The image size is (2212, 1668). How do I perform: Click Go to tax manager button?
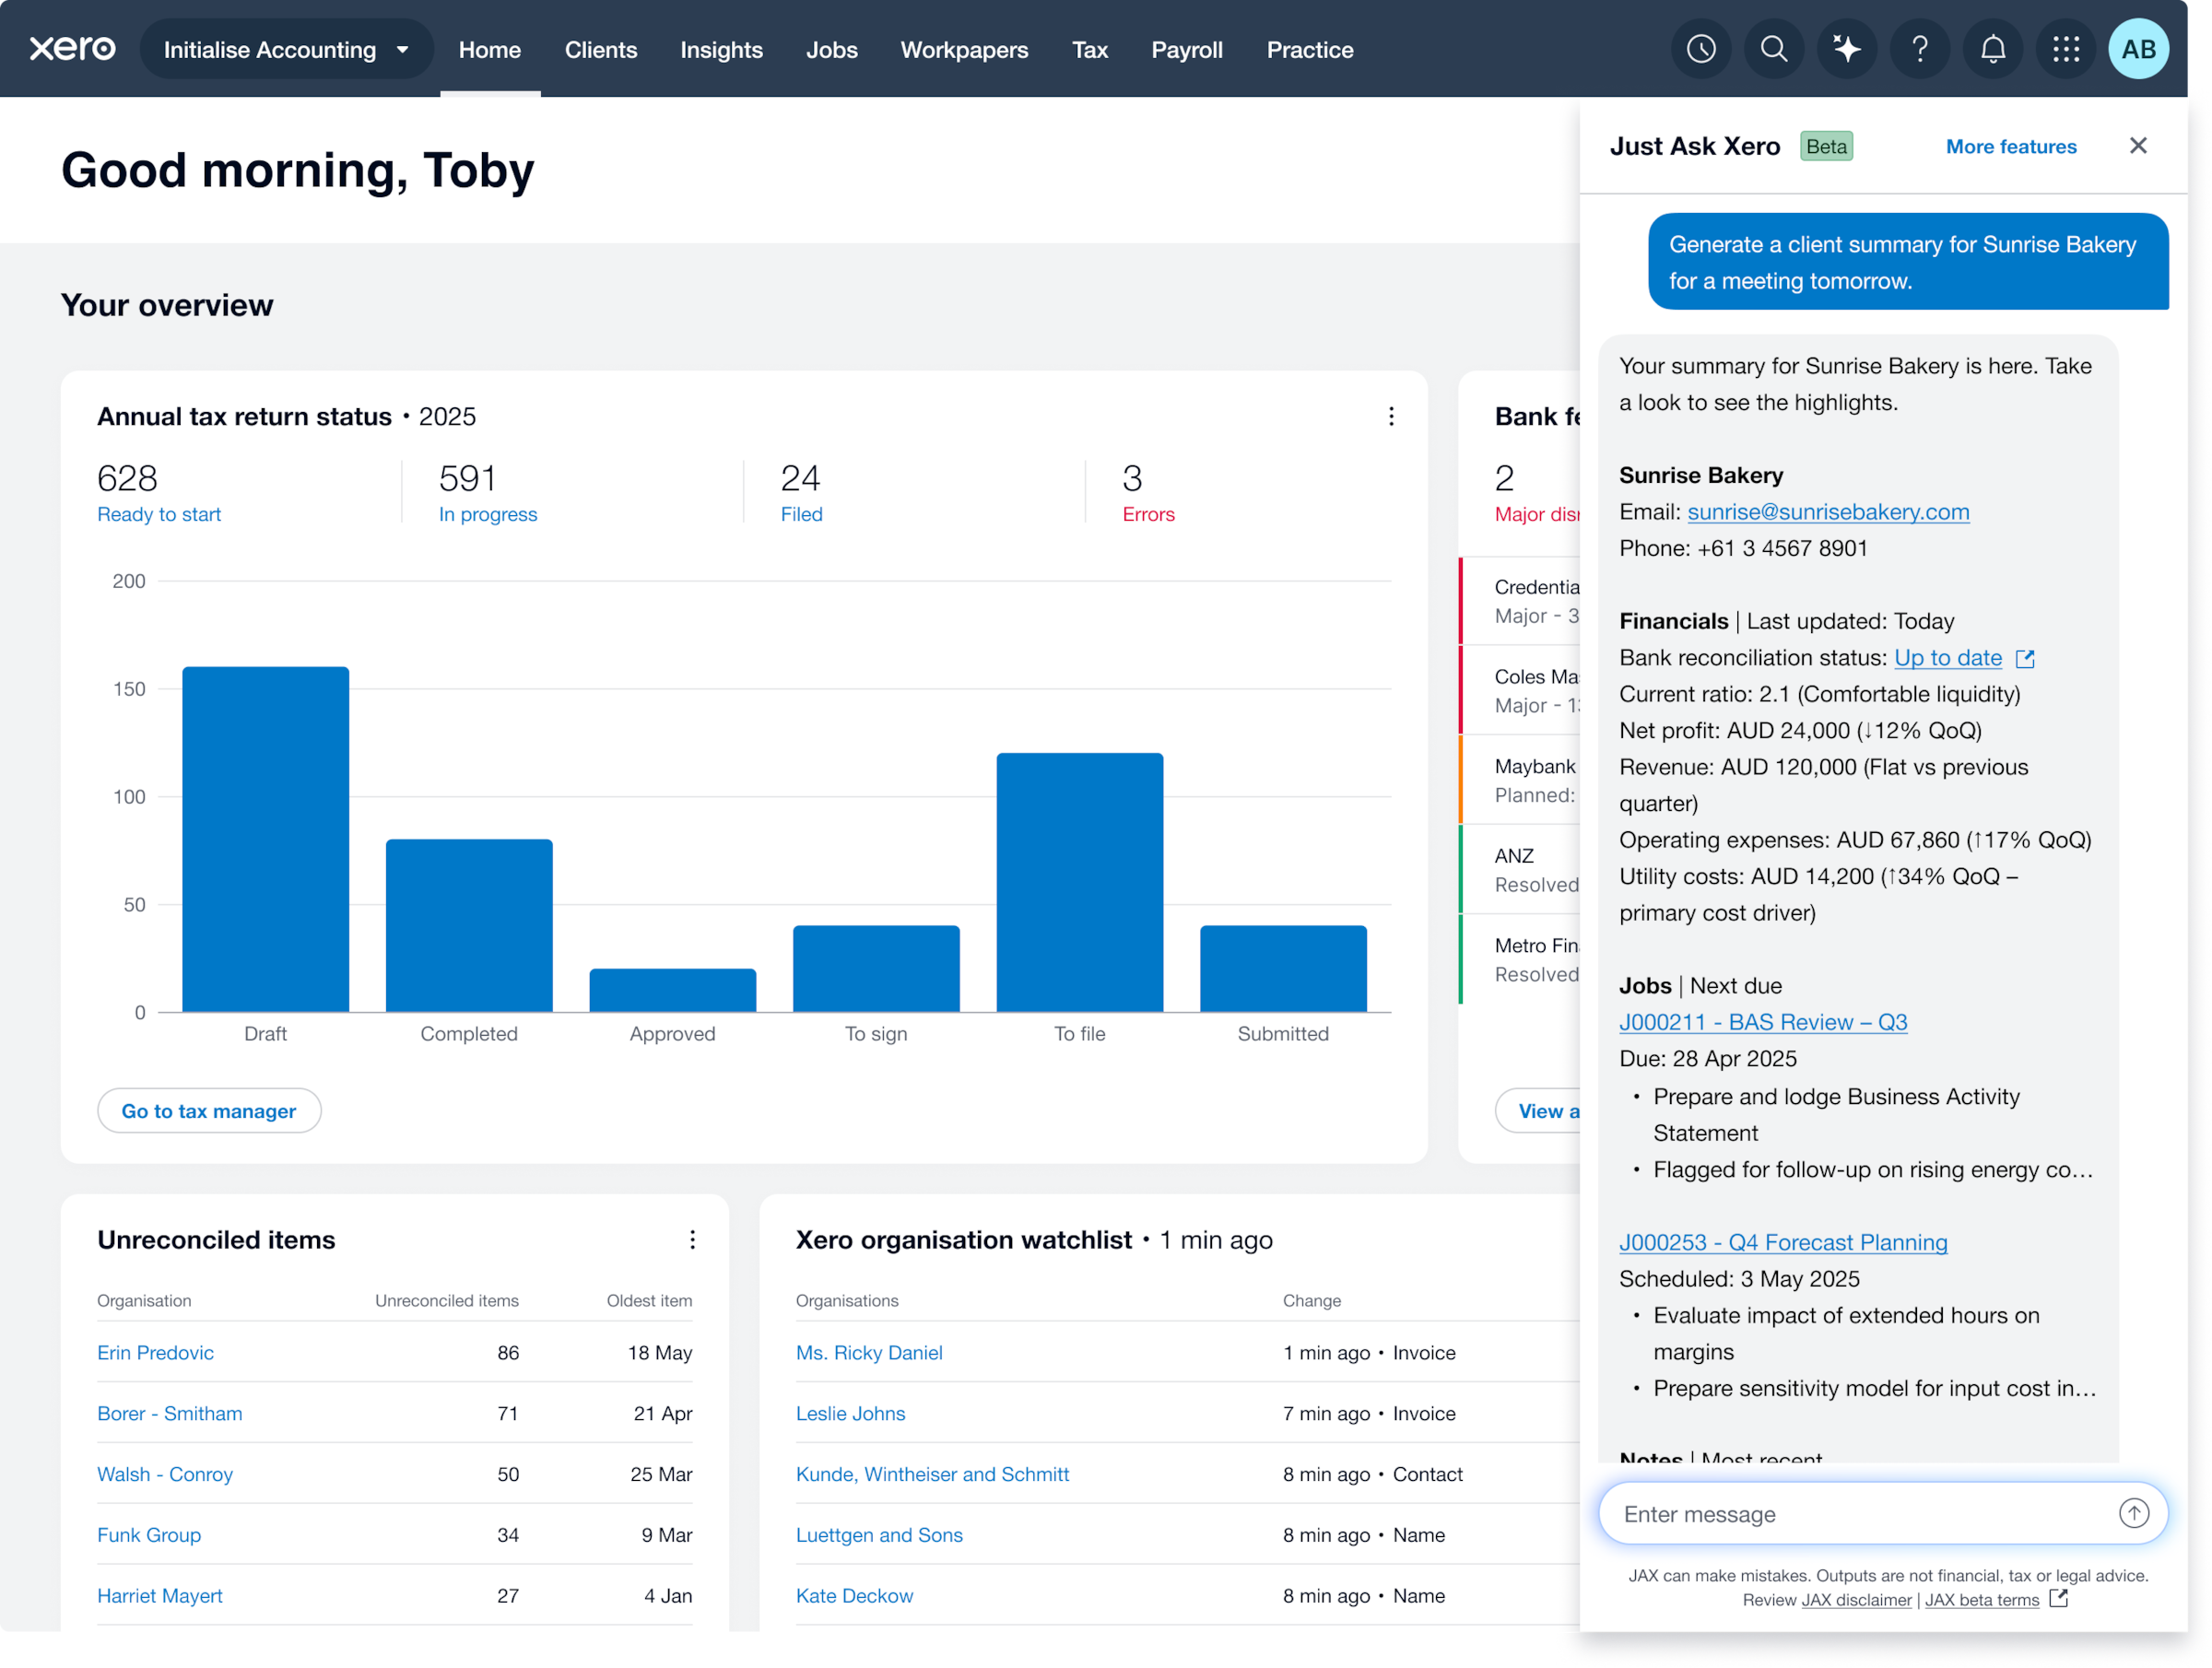pyautogui.click(x=209, y=1110)
